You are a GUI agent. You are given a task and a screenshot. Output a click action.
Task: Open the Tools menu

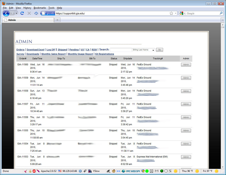51,8
